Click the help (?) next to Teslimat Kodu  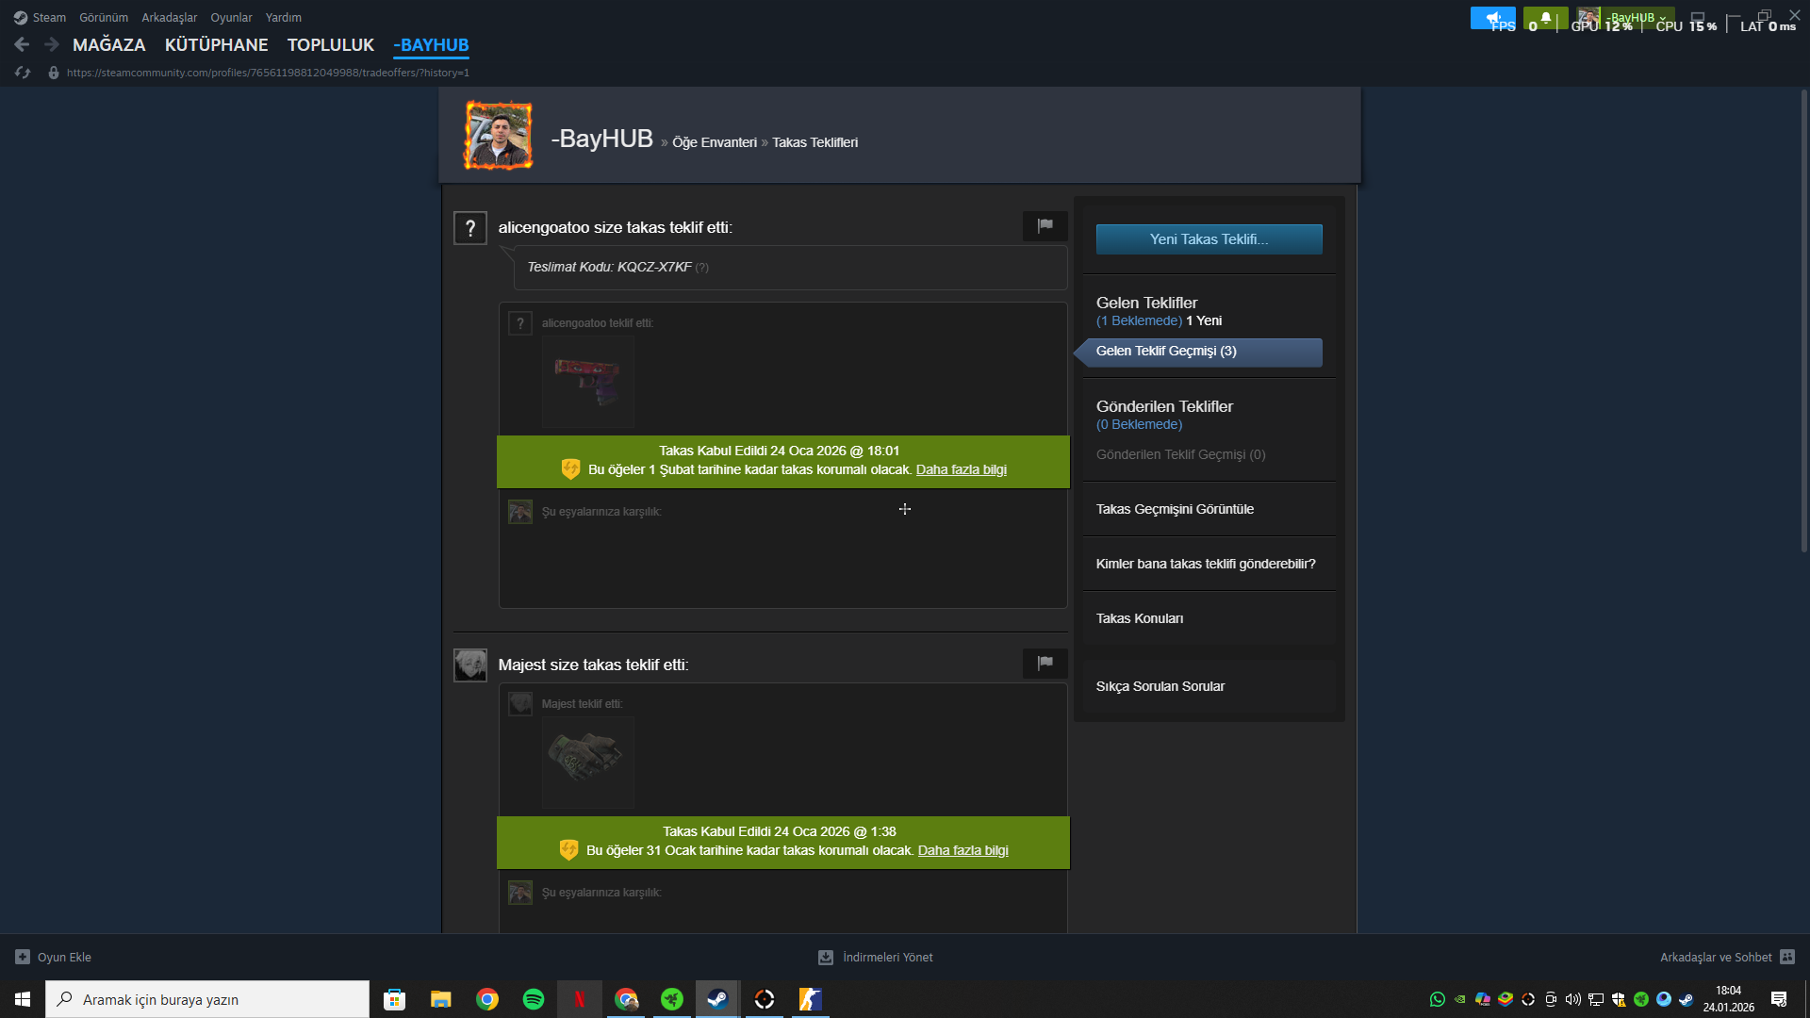pos(702,268)
